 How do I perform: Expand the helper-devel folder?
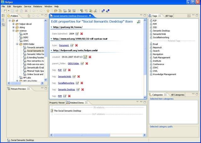coord(14,24)
